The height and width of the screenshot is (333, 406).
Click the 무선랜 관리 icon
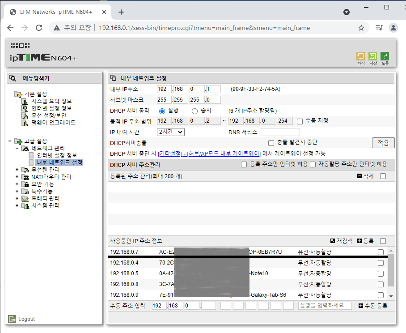[25, 170]
